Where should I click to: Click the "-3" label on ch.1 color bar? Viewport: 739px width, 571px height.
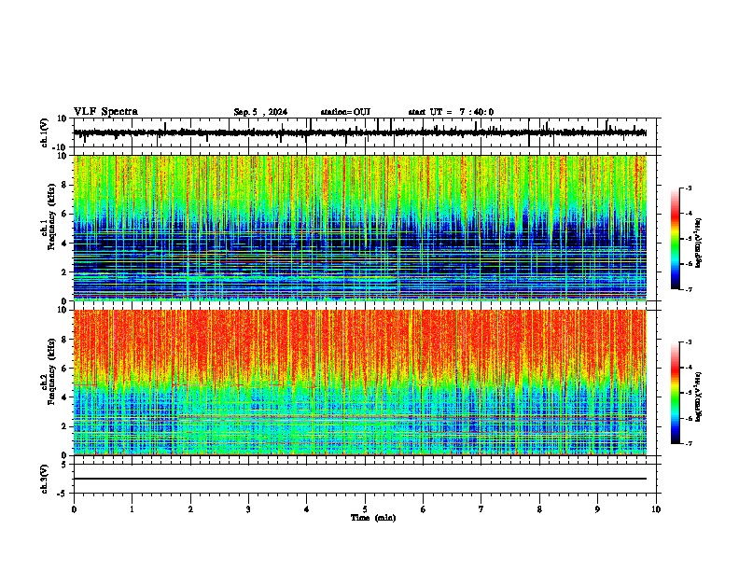(x=688, y=188)
